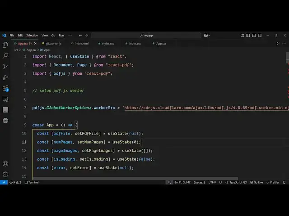Click horizontal scrollbar of the editor

(135, 178)
